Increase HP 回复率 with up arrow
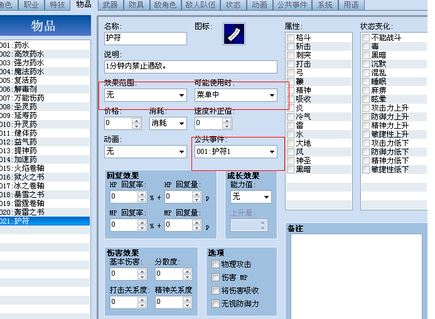The height and width of the screenshot is (319, 435). coord(142,194)
